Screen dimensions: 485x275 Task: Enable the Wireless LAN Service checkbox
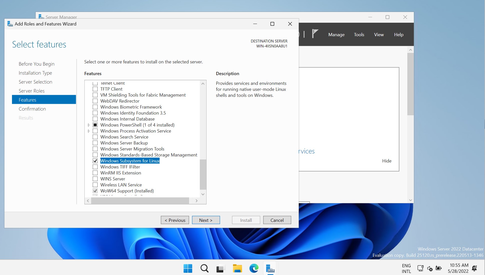coord(95,185)
